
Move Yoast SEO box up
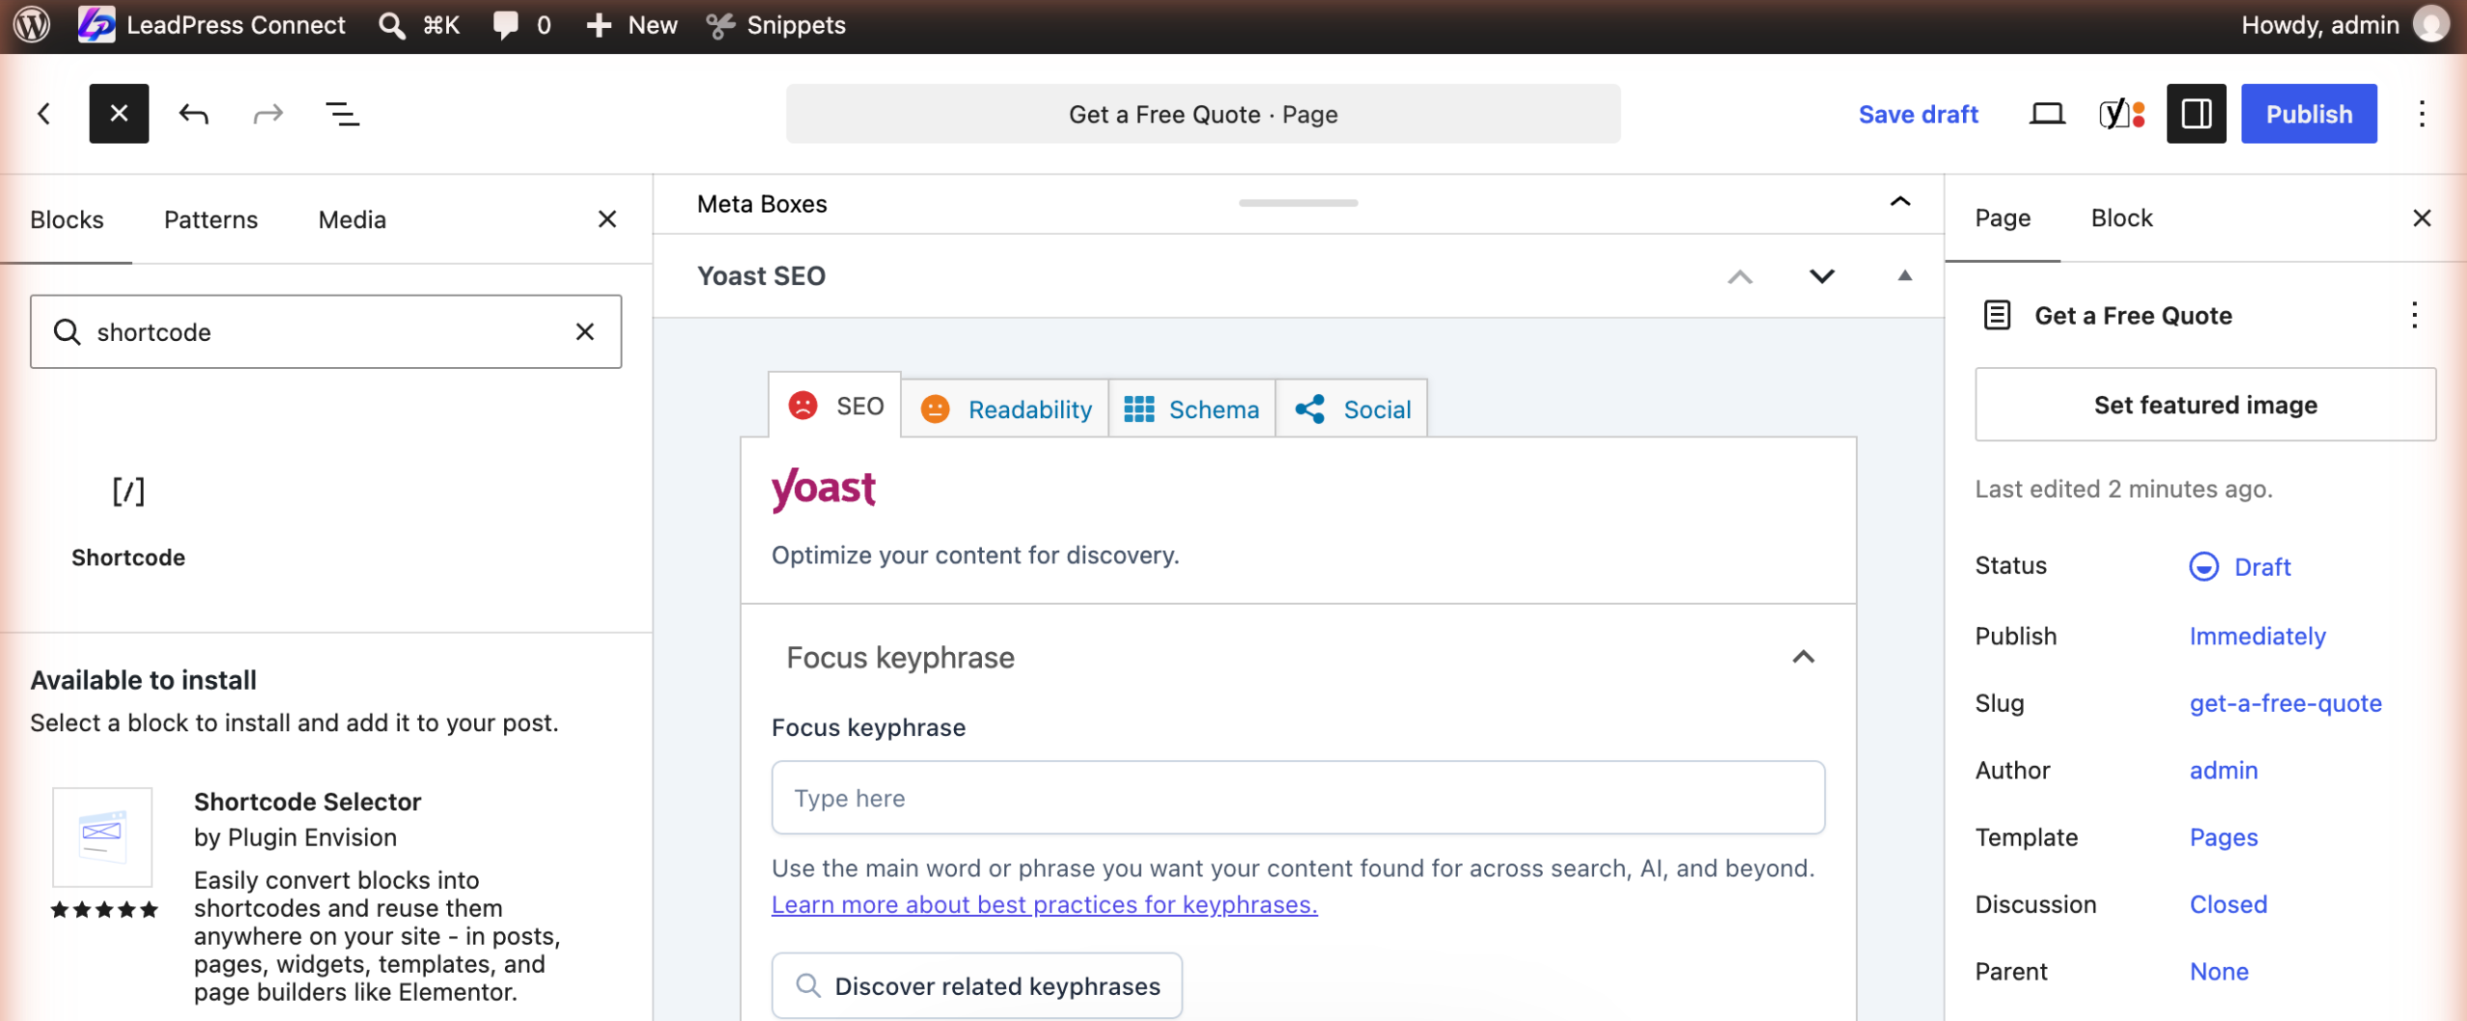pos(1739,276)
